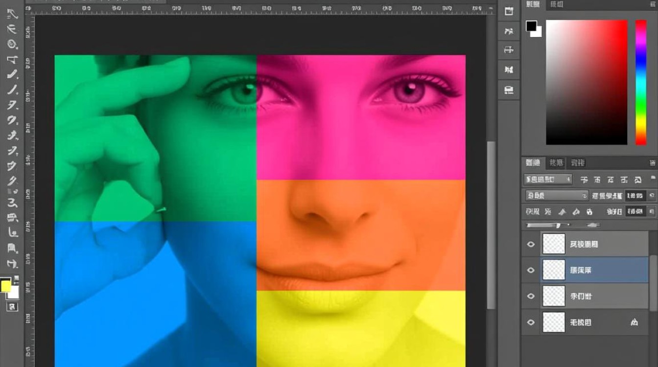Open the layer filter type dropdown

click(548, 180)
